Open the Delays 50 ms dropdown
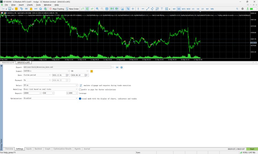Screen dimensions: 258x154 (x=76, y=85)
